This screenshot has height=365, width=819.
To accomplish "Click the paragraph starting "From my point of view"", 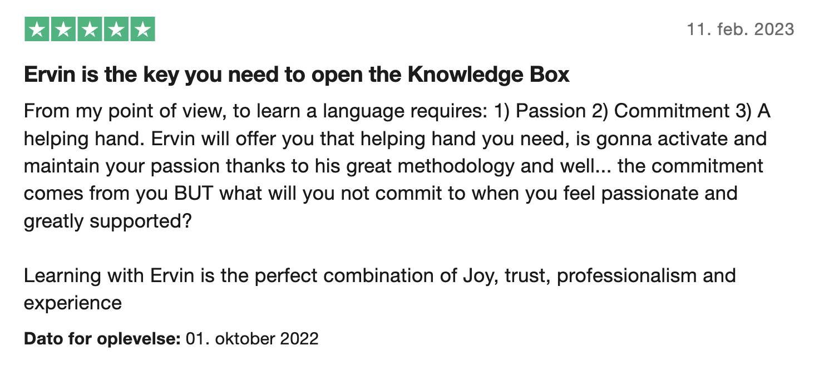I will (397, 166).
